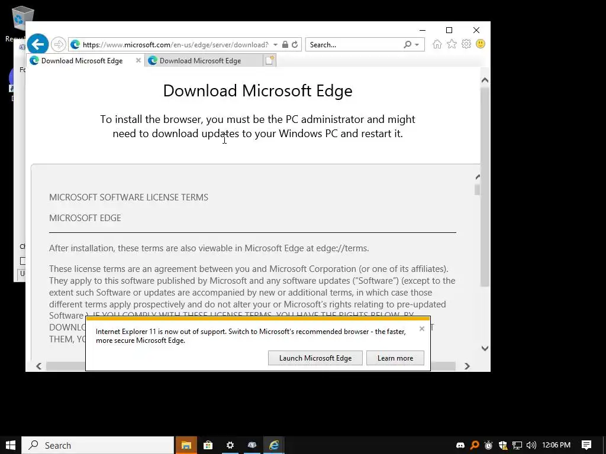The image size is (606, 454).
Task: Click MICROSOFT SOFTWARE LICENSE TERMS heading
Action: pos(128,197)
